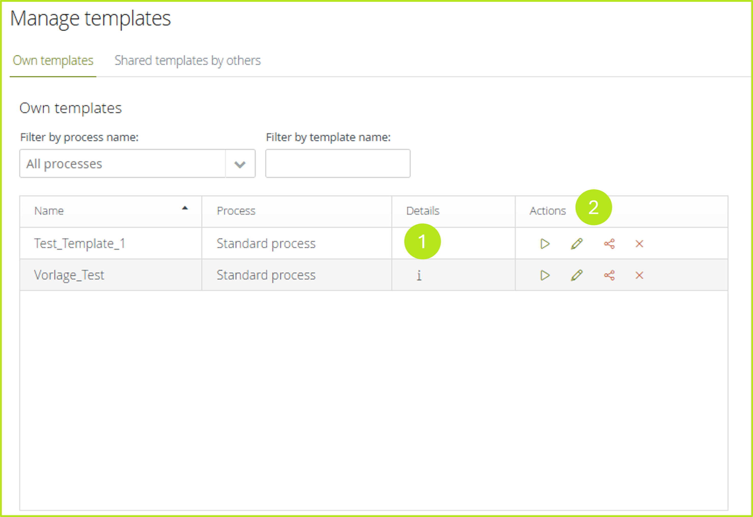
Task: Edit Test_Template_1 with pencil icon
Action: 577,244
